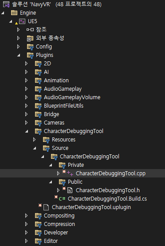165x246 pixels.
Task: Select the Public folder name
Action: tap(75, 182)
